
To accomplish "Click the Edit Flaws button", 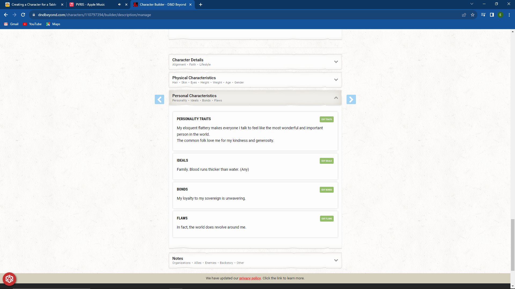I will 326,219.
